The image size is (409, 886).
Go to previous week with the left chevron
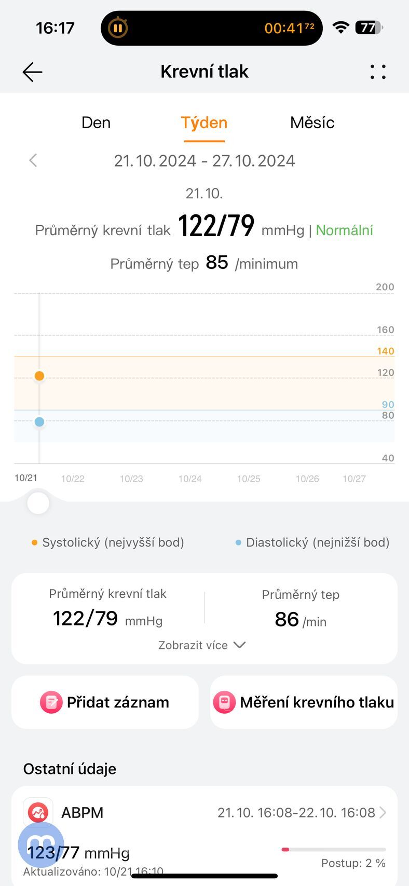click(33, 160)
